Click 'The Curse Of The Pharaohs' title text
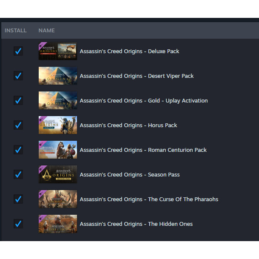 (183, 199)
